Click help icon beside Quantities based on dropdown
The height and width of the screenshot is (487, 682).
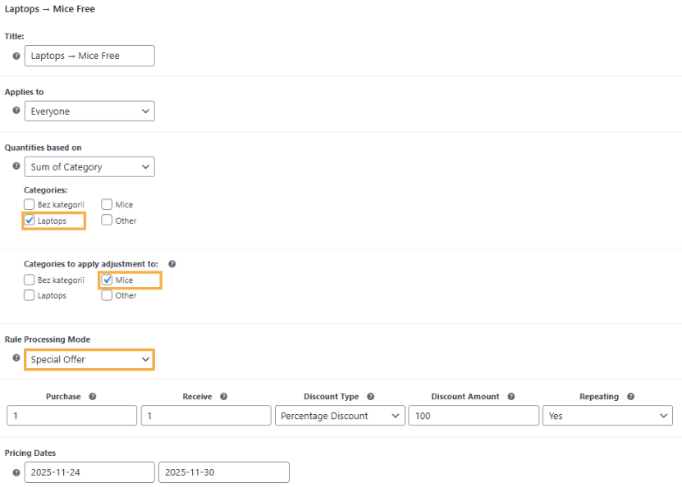16,166
